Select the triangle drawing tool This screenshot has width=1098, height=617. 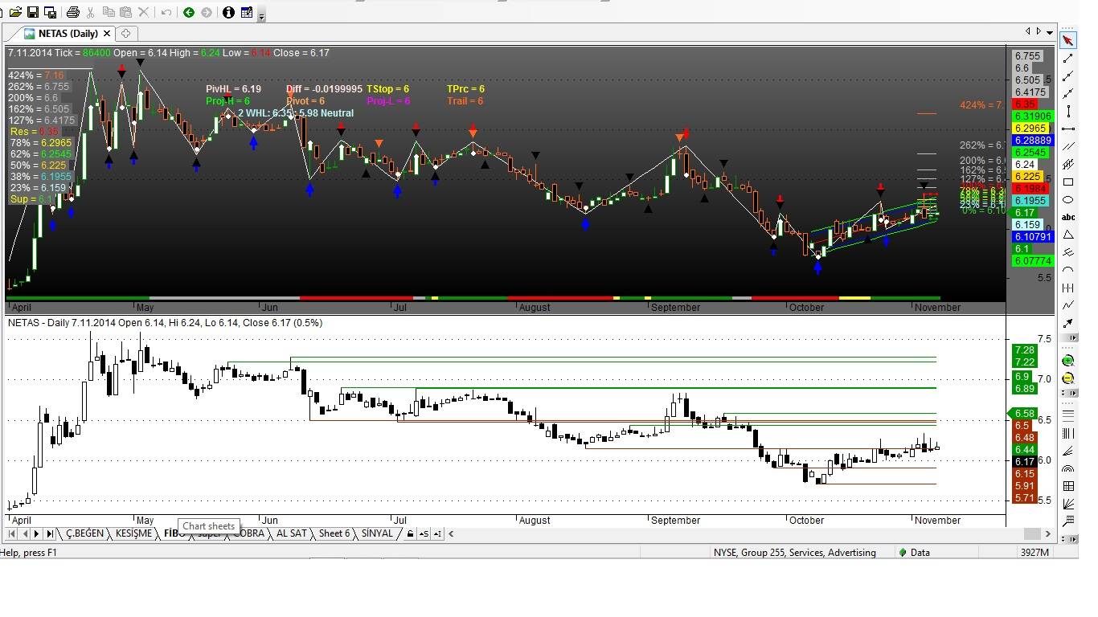tap(1068, 235)
